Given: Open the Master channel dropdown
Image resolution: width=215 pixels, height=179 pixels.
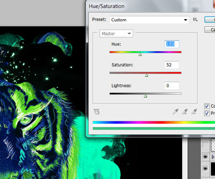Looking at the screenshot, I should (x=116, y=33).
